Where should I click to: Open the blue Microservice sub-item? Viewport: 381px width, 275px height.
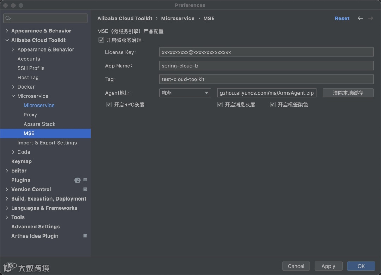(39, 106)
